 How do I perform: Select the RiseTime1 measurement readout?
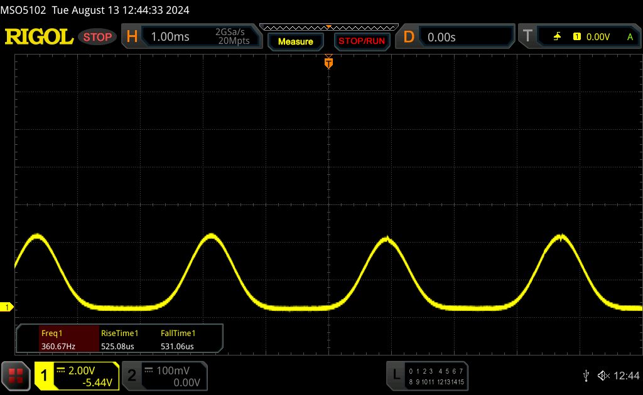119,339
